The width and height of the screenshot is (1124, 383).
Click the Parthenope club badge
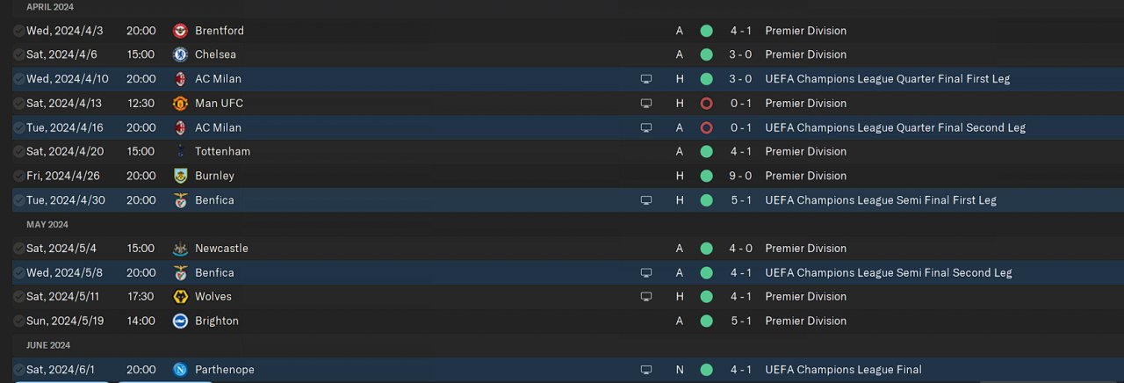[x=180, y=370]
